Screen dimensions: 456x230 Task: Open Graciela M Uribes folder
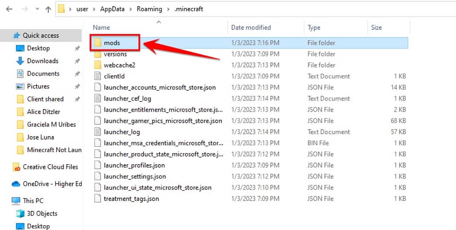(51, 125)
